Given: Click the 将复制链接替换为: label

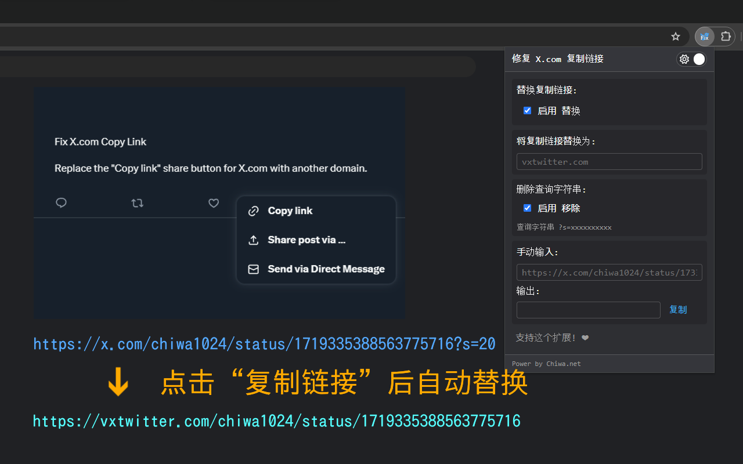Looking at the screenshot, I should 556,141.
